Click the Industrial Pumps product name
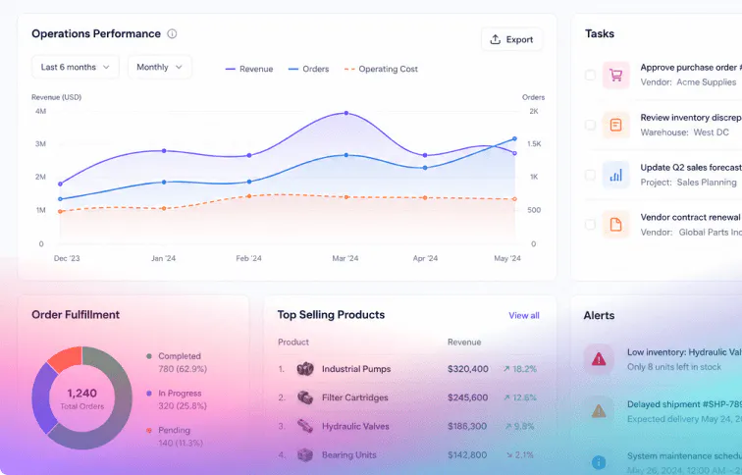The width and height of the screenshot is (742, 475). (x=356, y=369)
